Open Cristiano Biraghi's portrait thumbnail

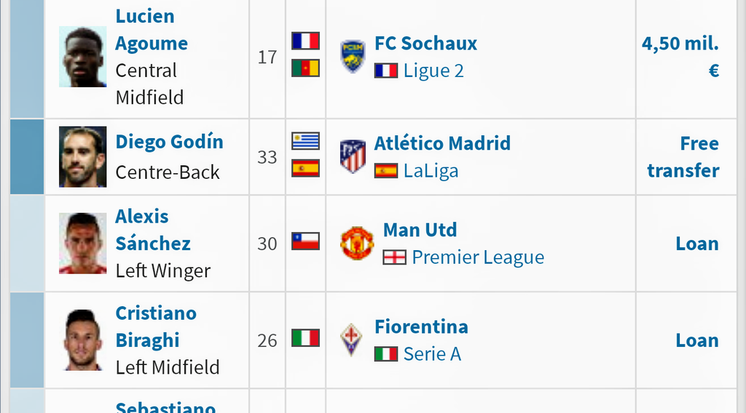tap(83, 340)
